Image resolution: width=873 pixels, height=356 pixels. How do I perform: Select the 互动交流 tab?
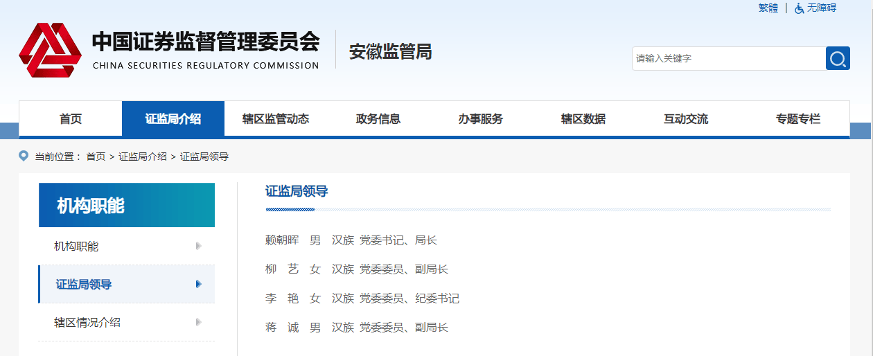(686, 119)
